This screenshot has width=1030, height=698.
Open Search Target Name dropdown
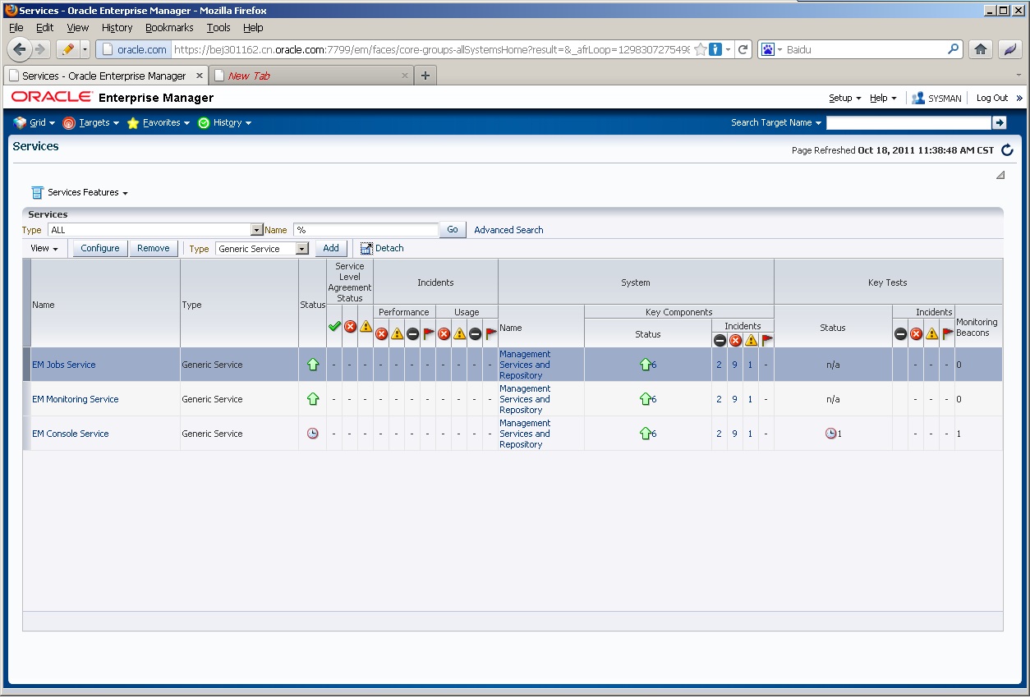coord(776,122)
